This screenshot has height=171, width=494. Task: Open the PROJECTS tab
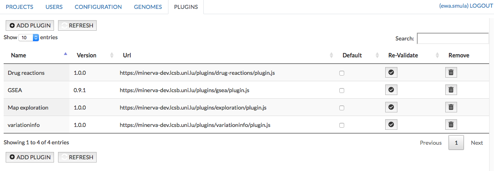point(19,7)
